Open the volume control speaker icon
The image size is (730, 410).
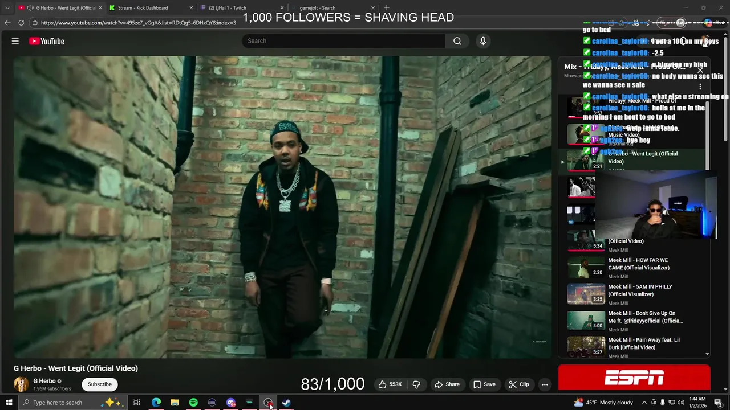click(681, 403)
